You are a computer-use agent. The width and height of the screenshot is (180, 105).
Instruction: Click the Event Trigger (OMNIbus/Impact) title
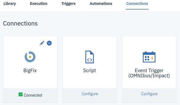point(149,73)
